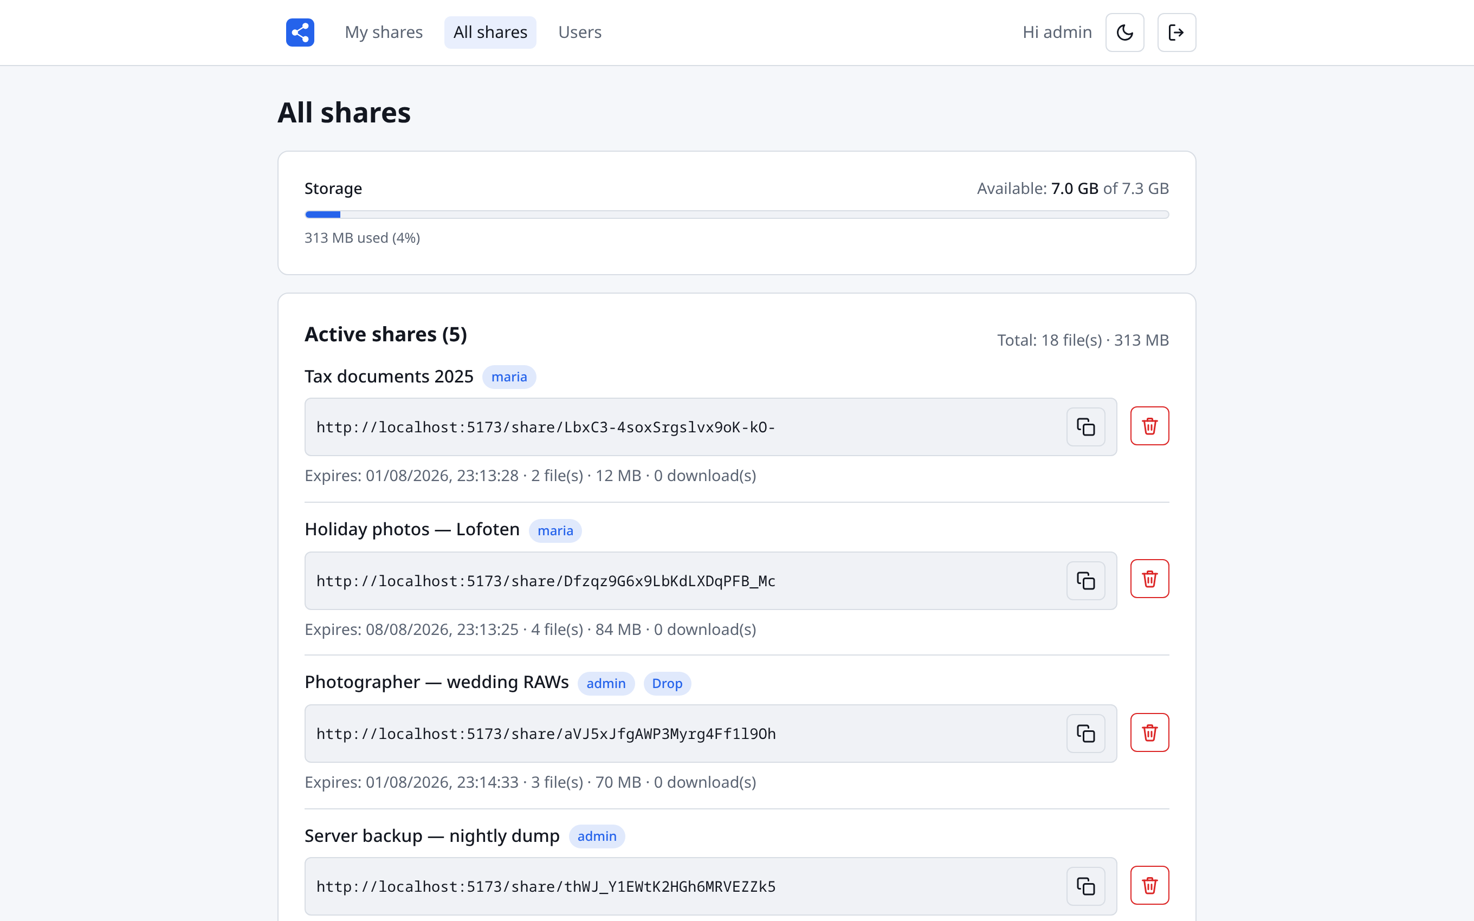The image size is (1474, 921).
Task: Click the Holiday photos share URL field
Action: (710, 580)
